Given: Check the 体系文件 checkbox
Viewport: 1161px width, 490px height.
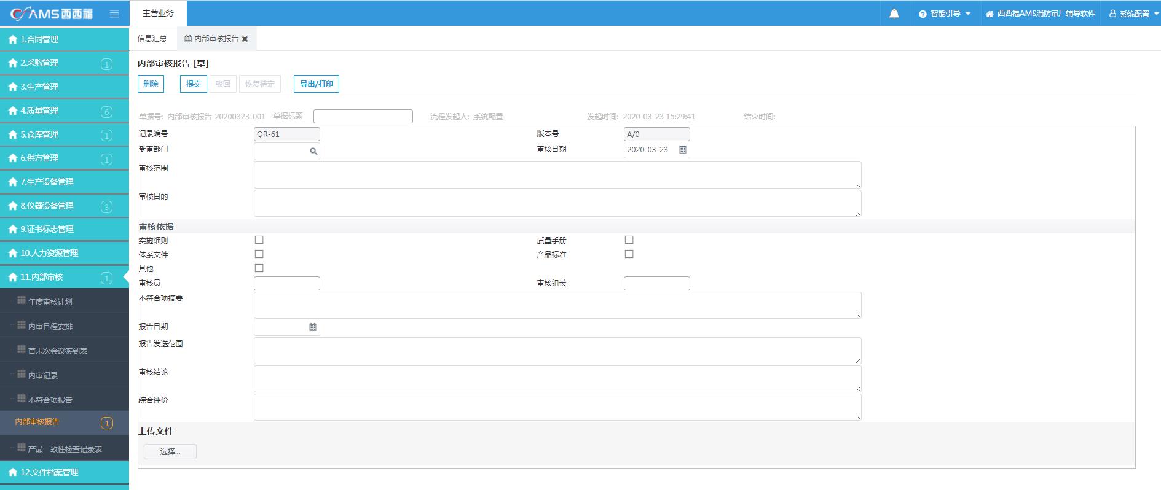Looking at the screenshot, I should [259, 254].
